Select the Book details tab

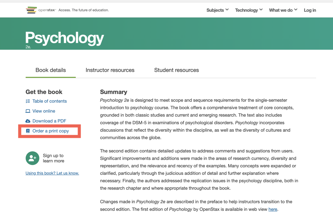50,70
